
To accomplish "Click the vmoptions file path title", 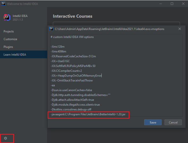I will (109, 29).
